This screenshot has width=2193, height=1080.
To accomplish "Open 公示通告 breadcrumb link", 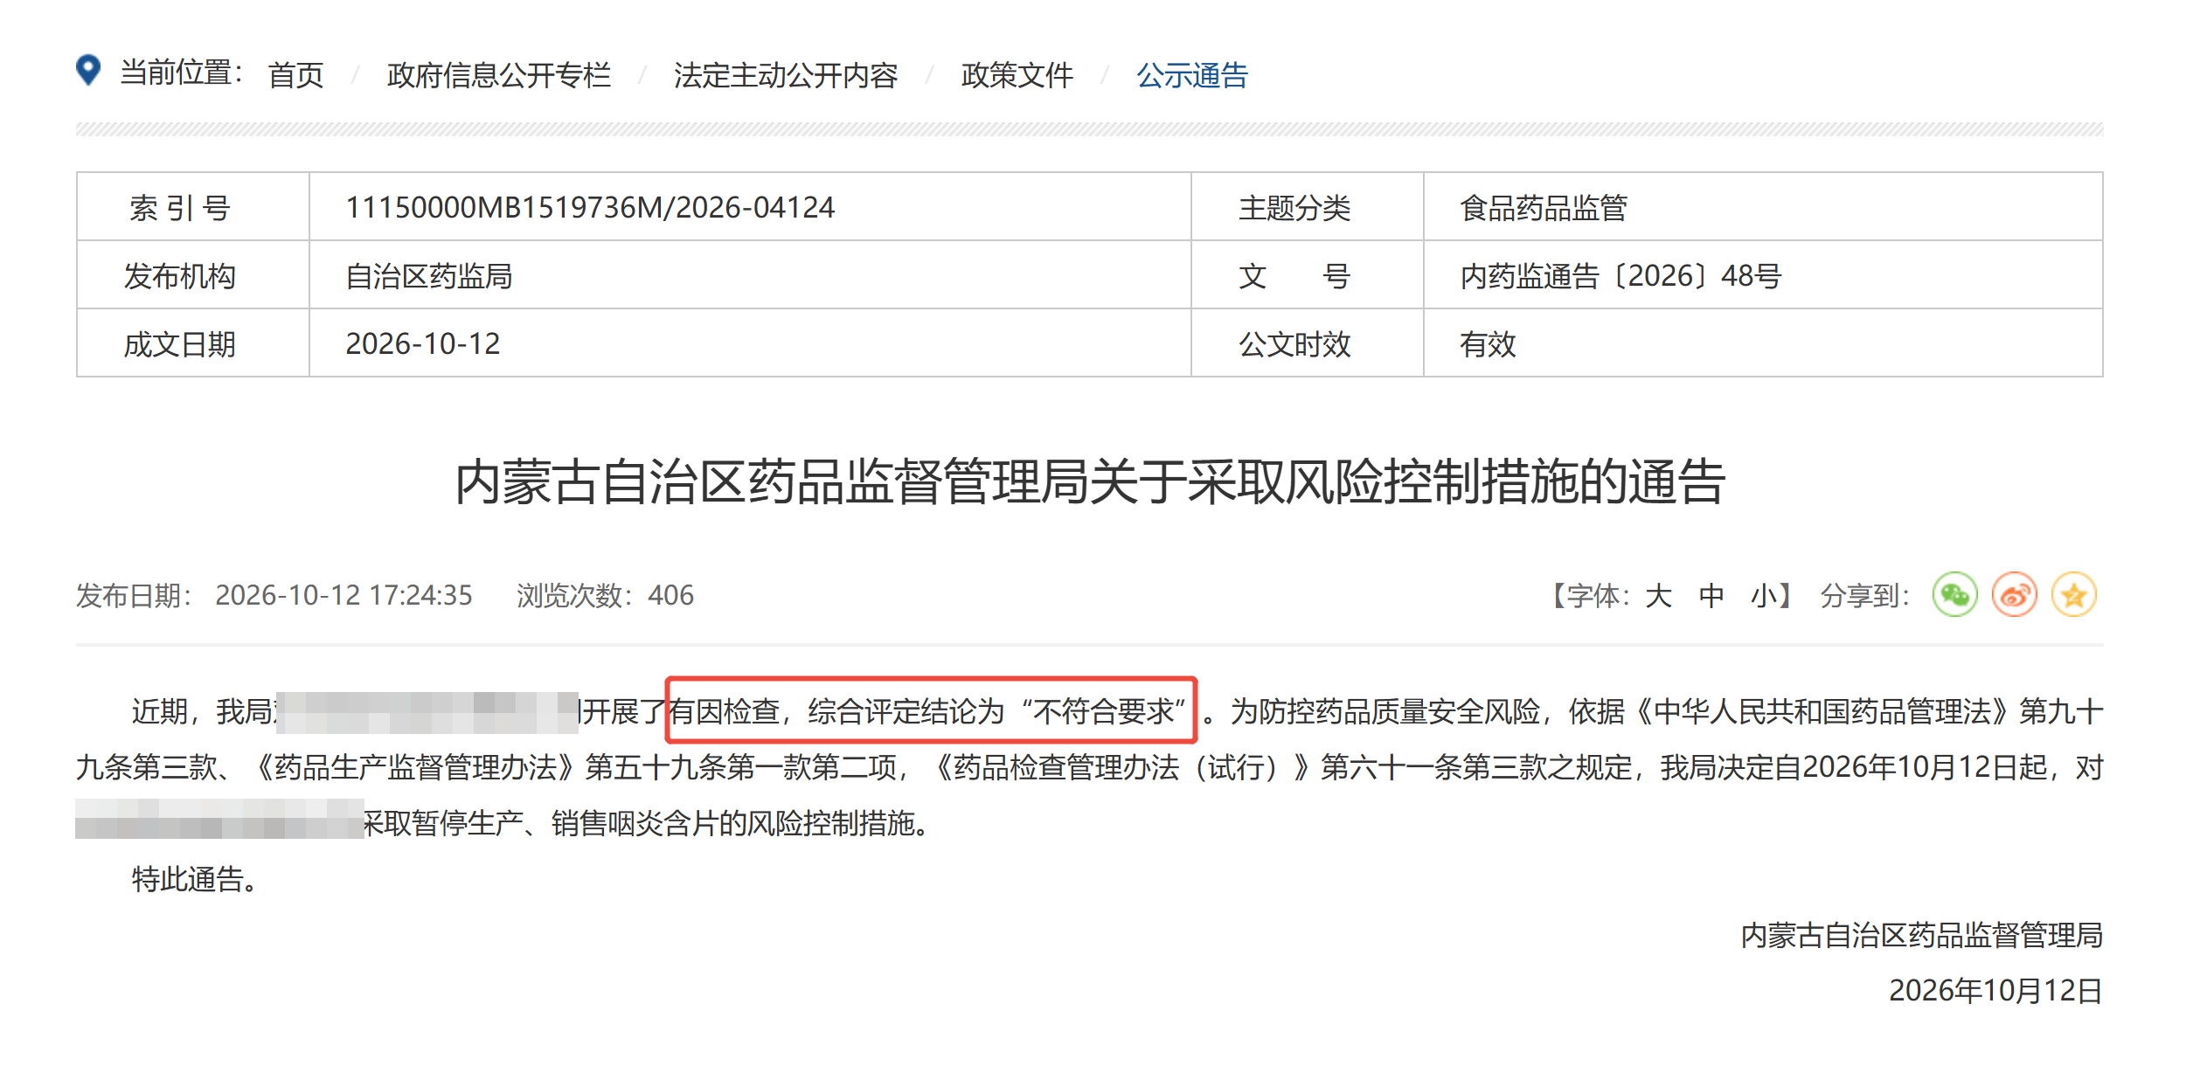I will pyautogui.click(x=1192, y=75).
